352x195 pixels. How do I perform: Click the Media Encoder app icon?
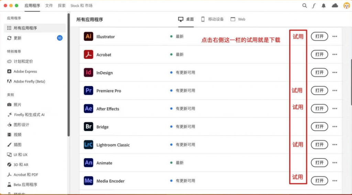pos(88,181)
